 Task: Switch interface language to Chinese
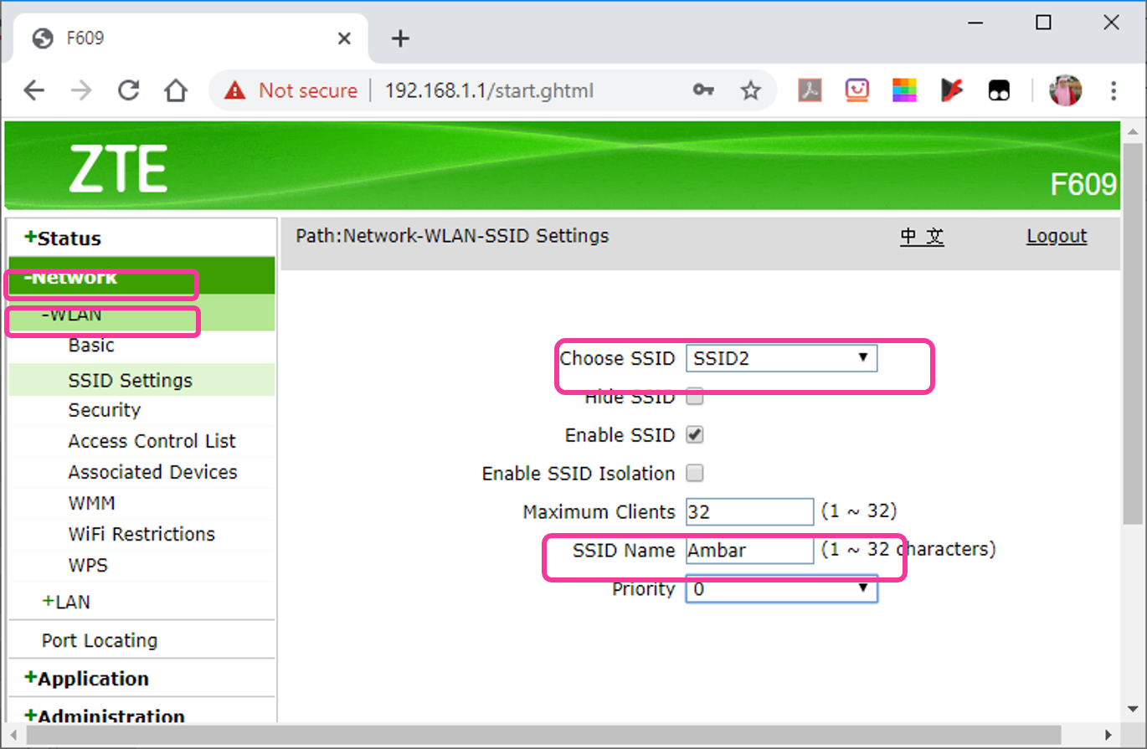[922, 236]
